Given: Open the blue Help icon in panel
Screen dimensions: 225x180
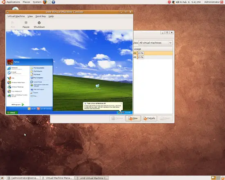Looking at the screenshot, I should click(x=53, y=2).
